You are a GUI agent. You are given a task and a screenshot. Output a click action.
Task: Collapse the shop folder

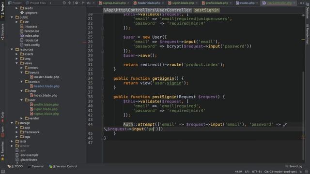click(x=21, y=91)
